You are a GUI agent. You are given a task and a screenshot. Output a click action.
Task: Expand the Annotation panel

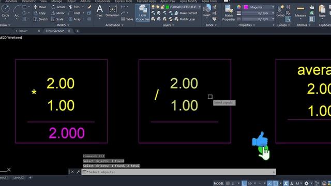[x=114, y=25]
